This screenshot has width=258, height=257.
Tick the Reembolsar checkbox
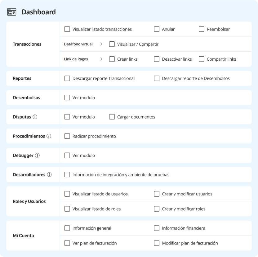tap(201, 29)
